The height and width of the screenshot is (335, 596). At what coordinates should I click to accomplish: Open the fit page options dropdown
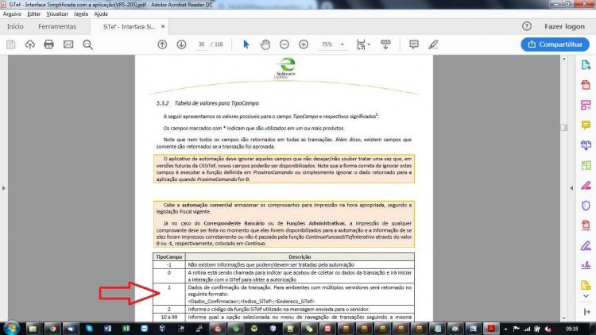pyautogui.click(x=363, y=44)
